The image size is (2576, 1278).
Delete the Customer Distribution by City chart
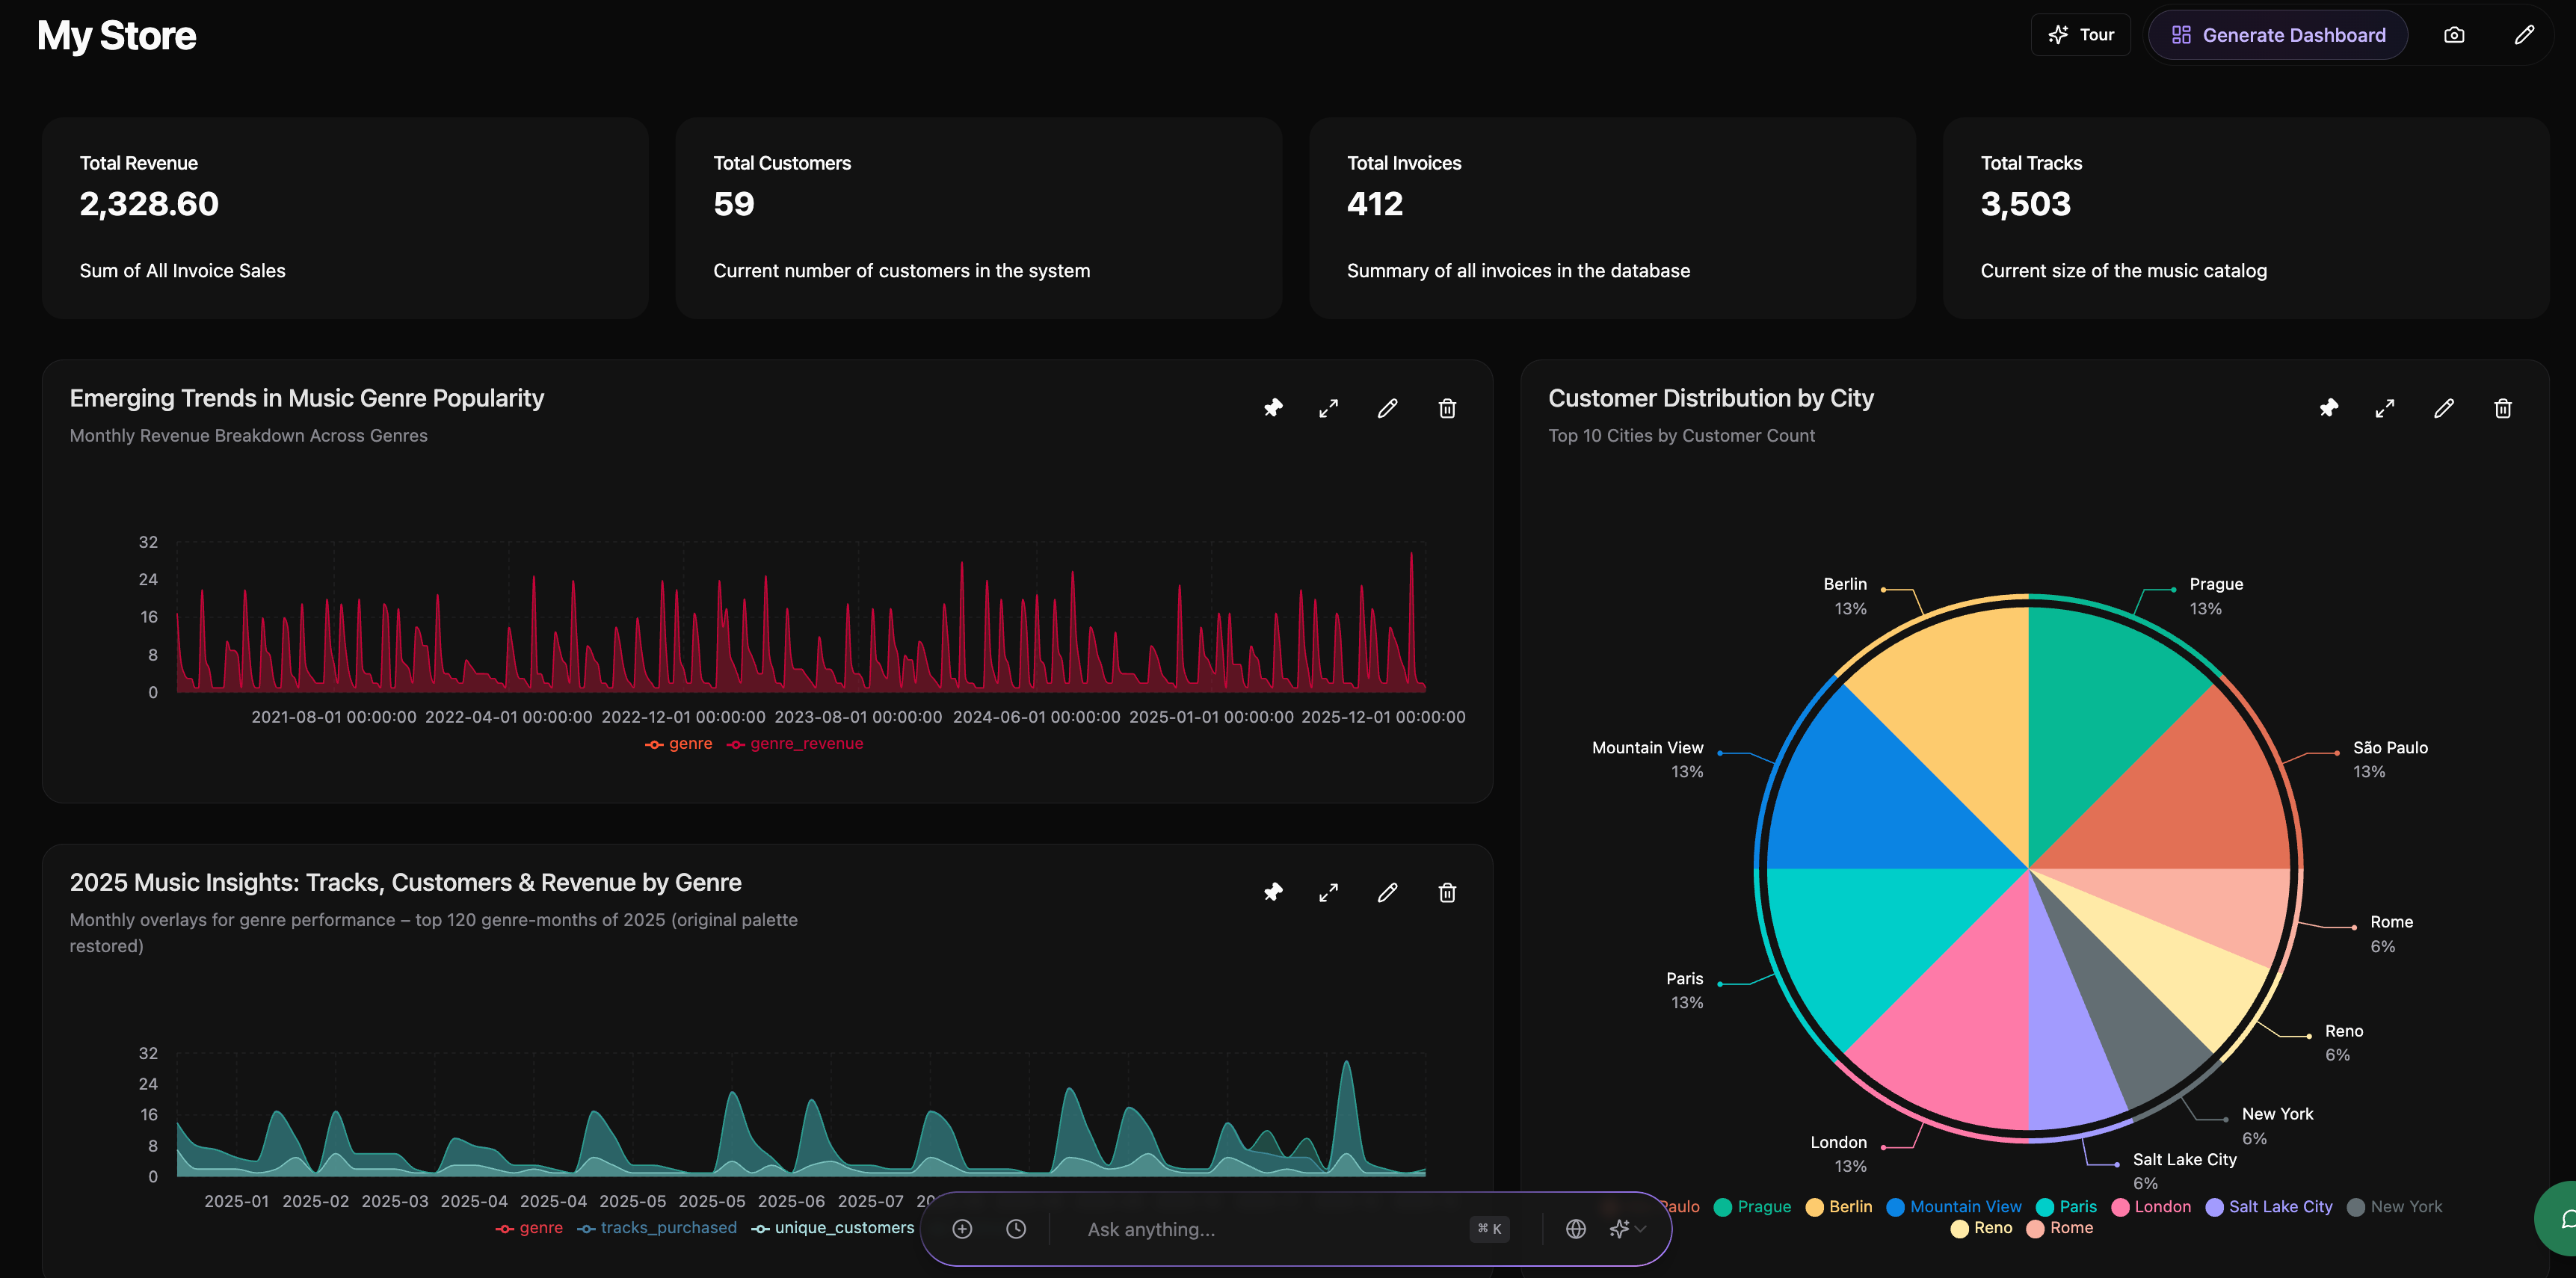point(2502,408)
